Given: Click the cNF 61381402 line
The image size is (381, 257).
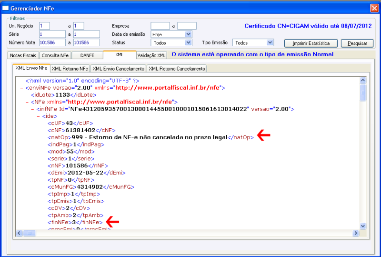Looking at the screenshot, I should click(x=81, y=130).
